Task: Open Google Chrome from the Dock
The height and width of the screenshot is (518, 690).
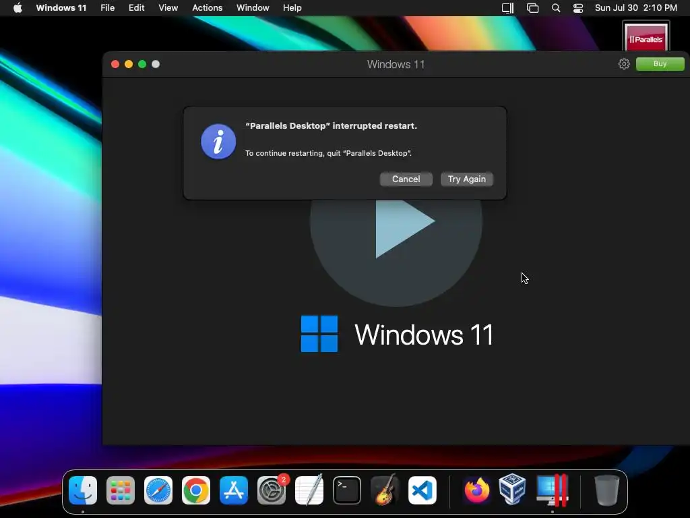Action: 196,490
